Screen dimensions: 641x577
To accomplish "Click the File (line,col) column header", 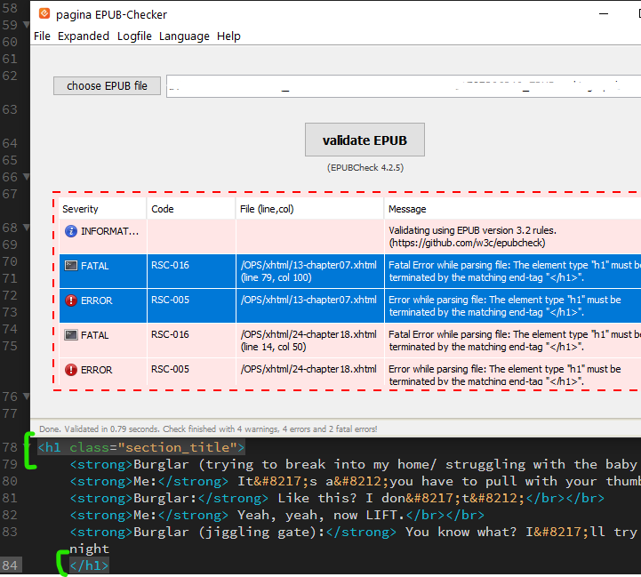I will [309, 209].
